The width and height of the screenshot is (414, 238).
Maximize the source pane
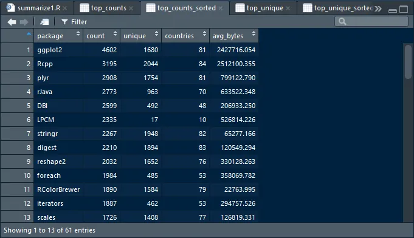click(404, 9)
